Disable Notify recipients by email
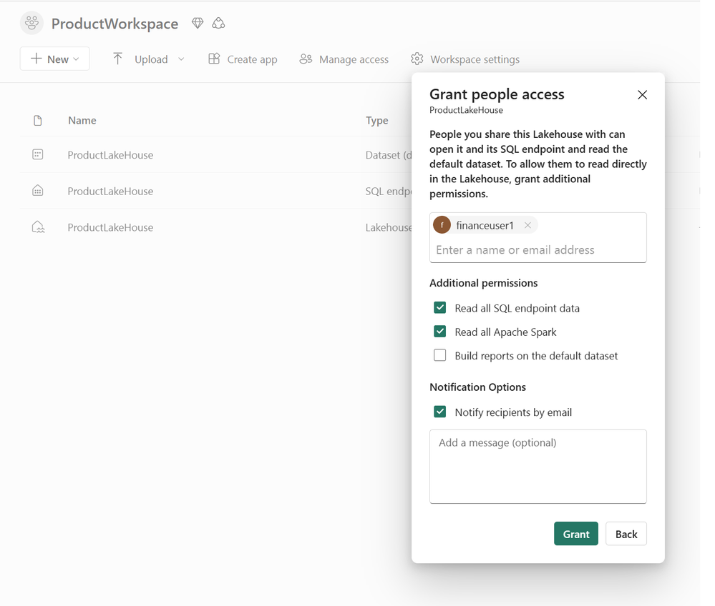 pyautogui.click(x=440, y=412)
